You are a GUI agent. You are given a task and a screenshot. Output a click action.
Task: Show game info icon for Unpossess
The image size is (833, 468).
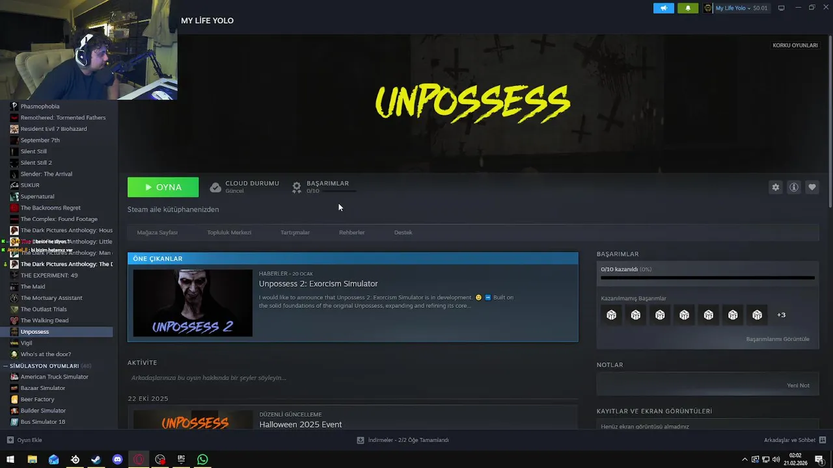coord(794,187)
